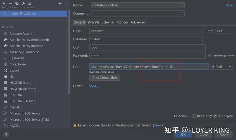Duplicate the selected data source
The image size is (236, 140).
coord(17,3)
